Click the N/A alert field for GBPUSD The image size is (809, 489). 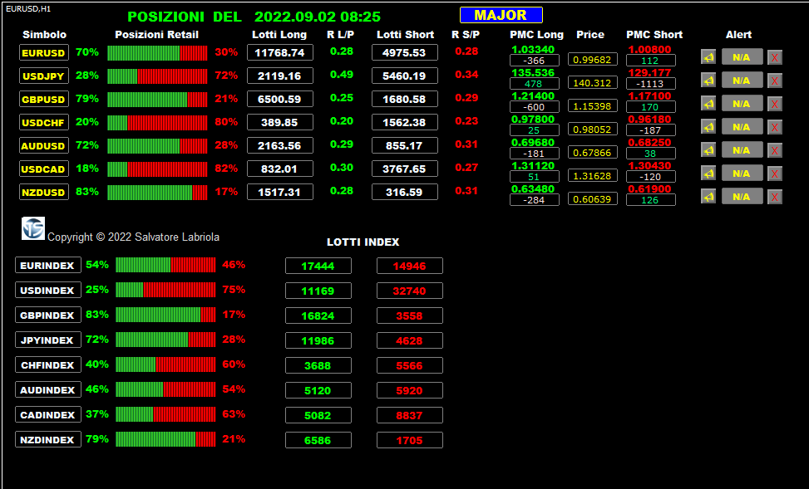[x=742, y=103]
